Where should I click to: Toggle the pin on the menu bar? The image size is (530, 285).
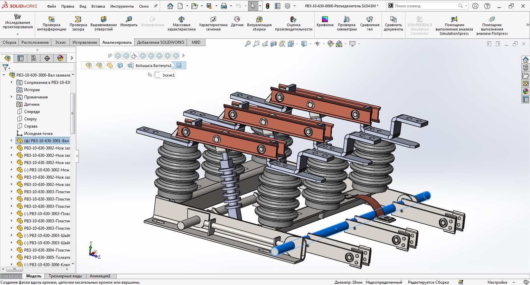pos(155,6)
